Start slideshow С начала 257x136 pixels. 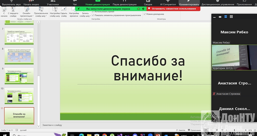[x=4, y=12]
